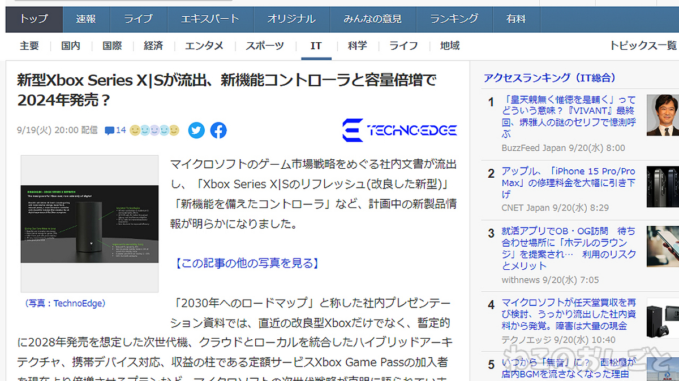Select the 国内 category
This screenshot has height=381, width=679.
click(x=71, y=46)
